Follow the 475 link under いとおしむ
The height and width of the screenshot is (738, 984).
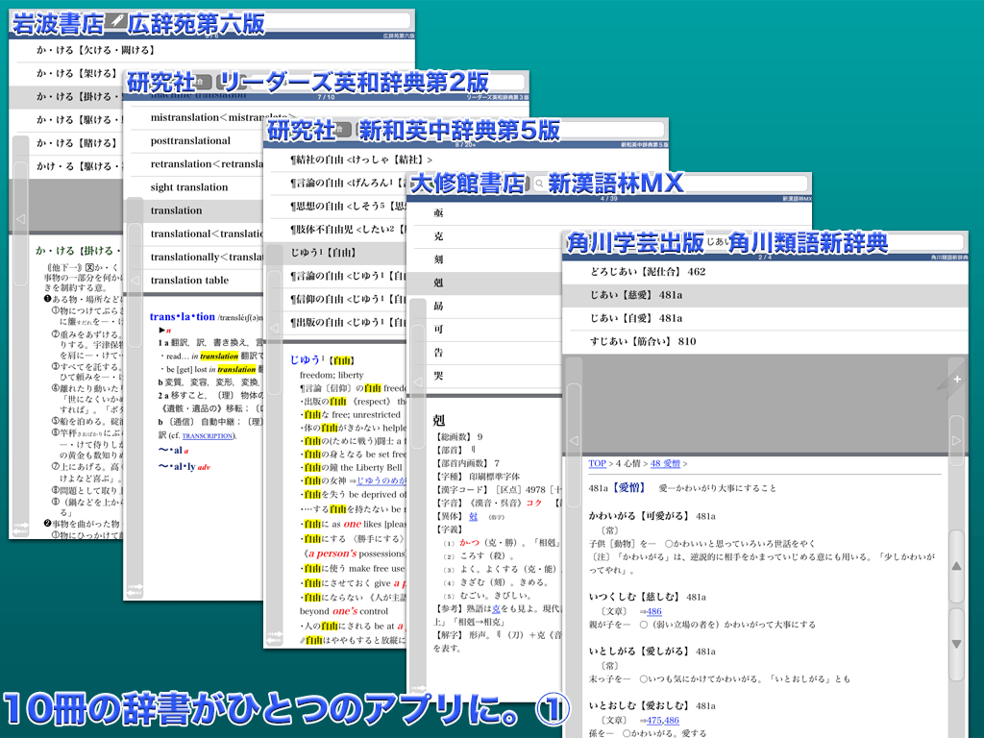(x=653, y=721)
